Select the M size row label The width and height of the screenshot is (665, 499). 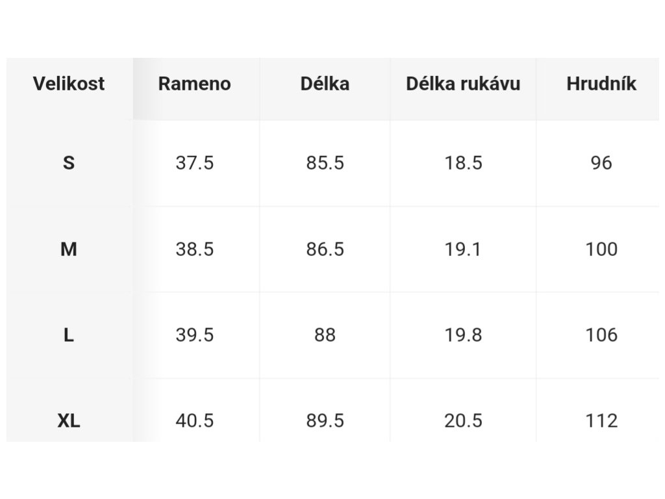tap(69, 249)
